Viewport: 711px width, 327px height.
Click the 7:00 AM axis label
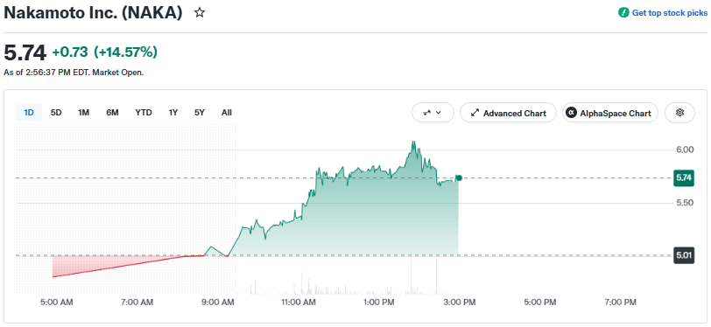click(x=137, y=303)
